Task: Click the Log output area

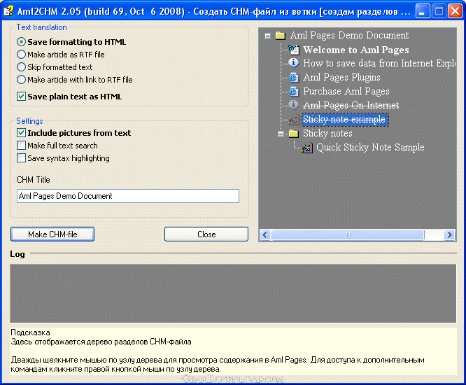Action: tap(233, 293)
